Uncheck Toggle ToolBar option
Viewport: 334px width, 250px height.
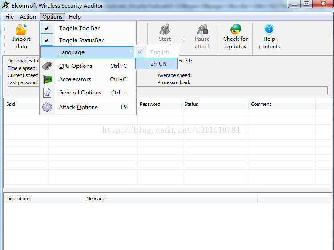[x=47, y=28]
